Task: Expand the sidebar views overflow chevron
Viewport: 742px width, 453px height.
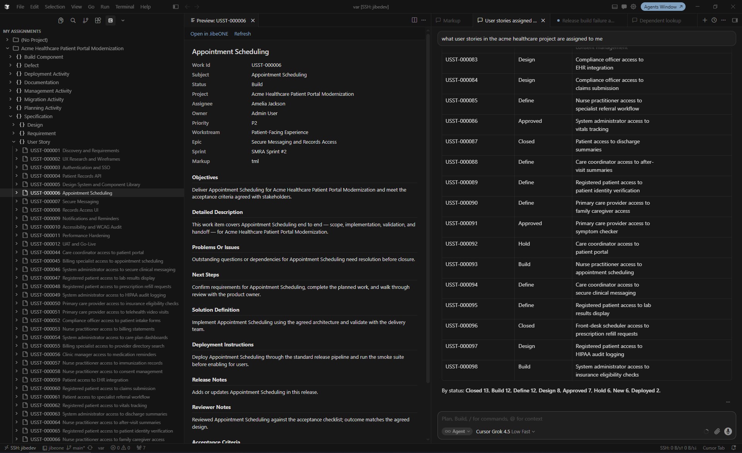Action: pyautogui.click(x=123, y=20)
